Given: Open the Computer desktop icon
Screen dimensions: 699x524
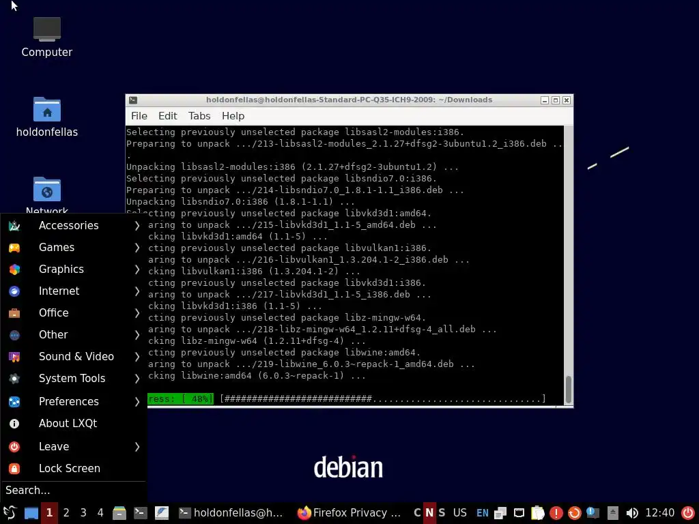Looking at the screenshot, I should [47, 37].
